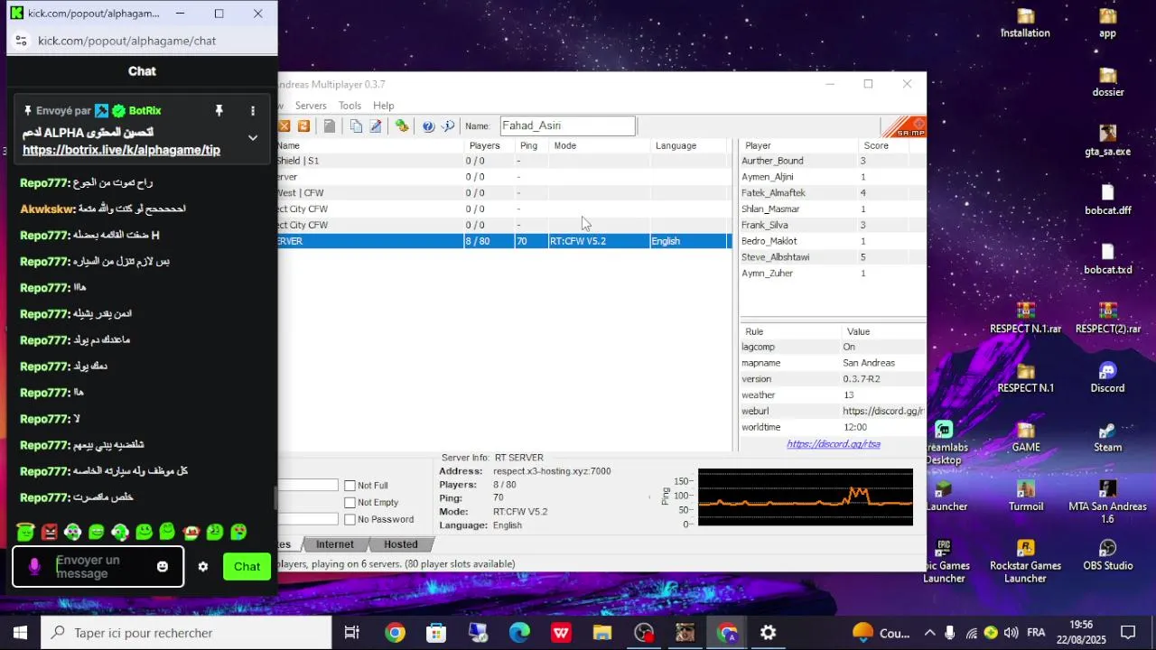Open Rockstar Games Launcher desktop shortcut
The width and height of the screenshot is (1156, 650).
[1025, 562]
